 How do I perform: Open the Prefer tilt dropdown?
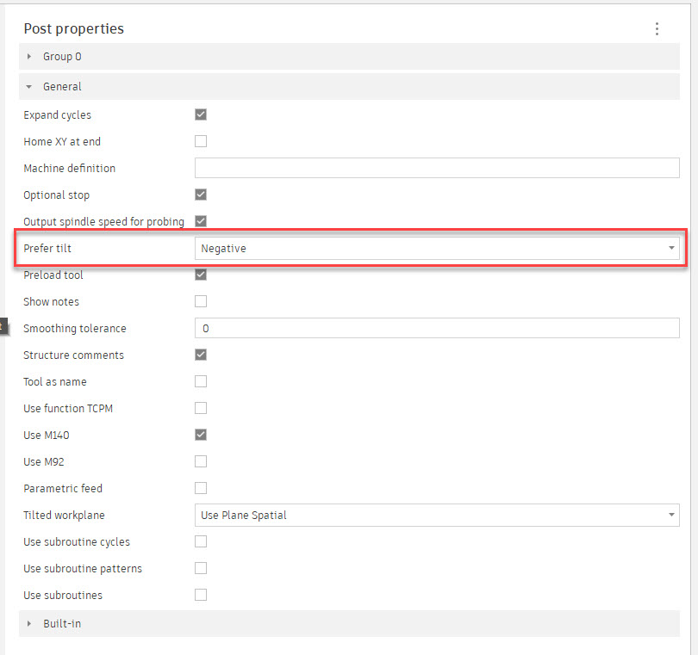[x=437, y=248]
